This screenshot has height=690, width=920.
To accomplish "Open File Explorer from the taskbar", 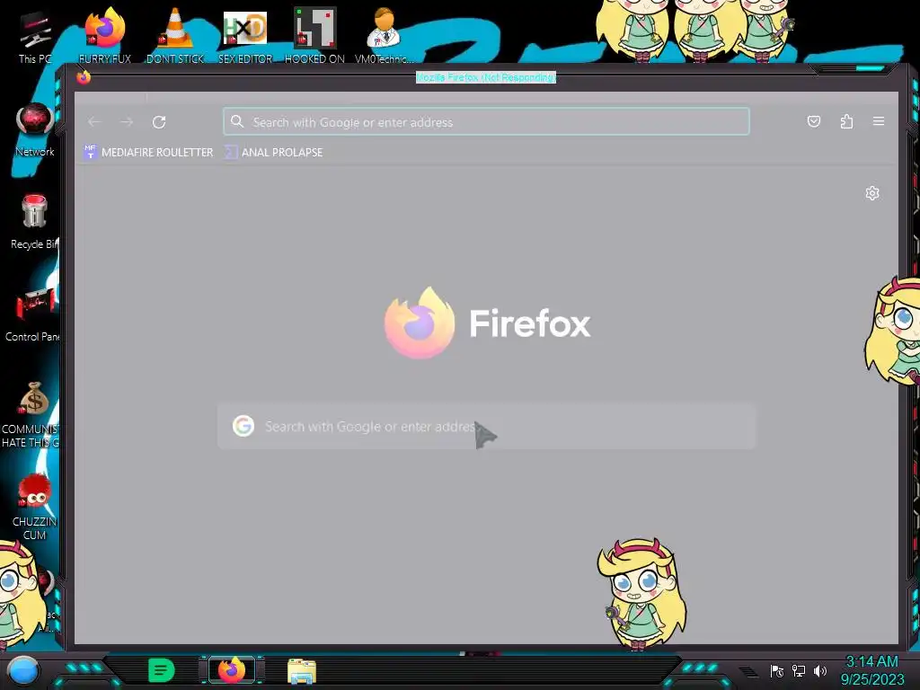I will 302,671.
